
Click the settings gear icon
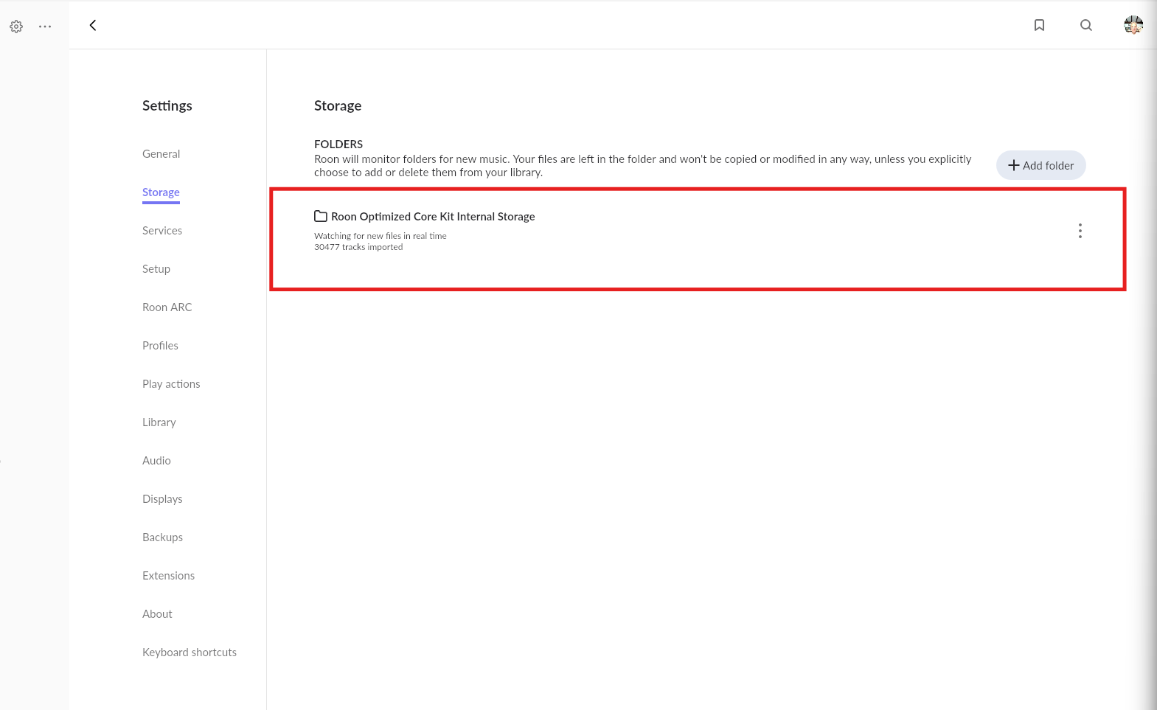(16, 27)
